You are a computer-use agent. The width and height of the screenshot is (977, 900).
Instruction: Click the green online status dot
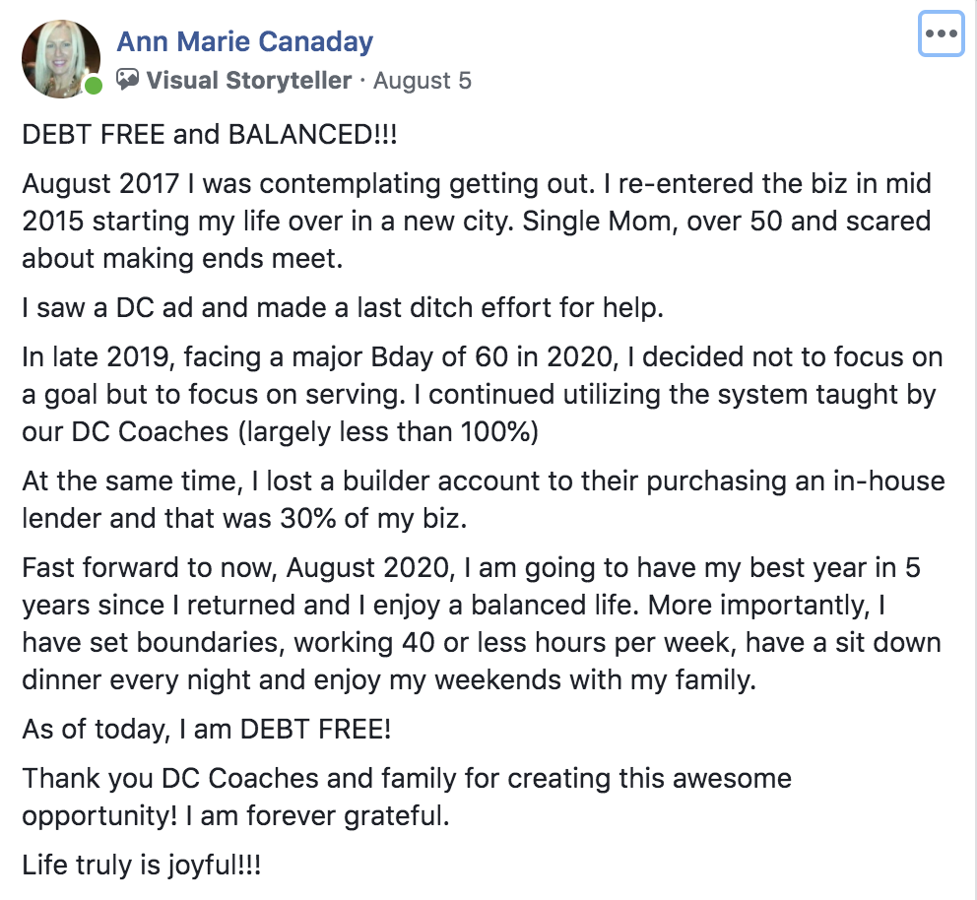[93, 86]
